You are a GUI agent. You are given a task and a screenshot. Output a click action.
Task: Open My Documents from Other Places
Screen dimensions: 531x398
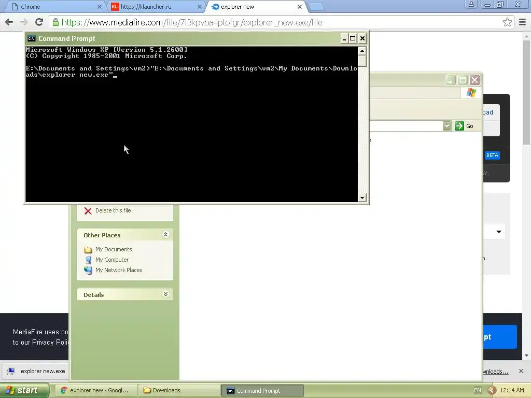tap(114, 249)
